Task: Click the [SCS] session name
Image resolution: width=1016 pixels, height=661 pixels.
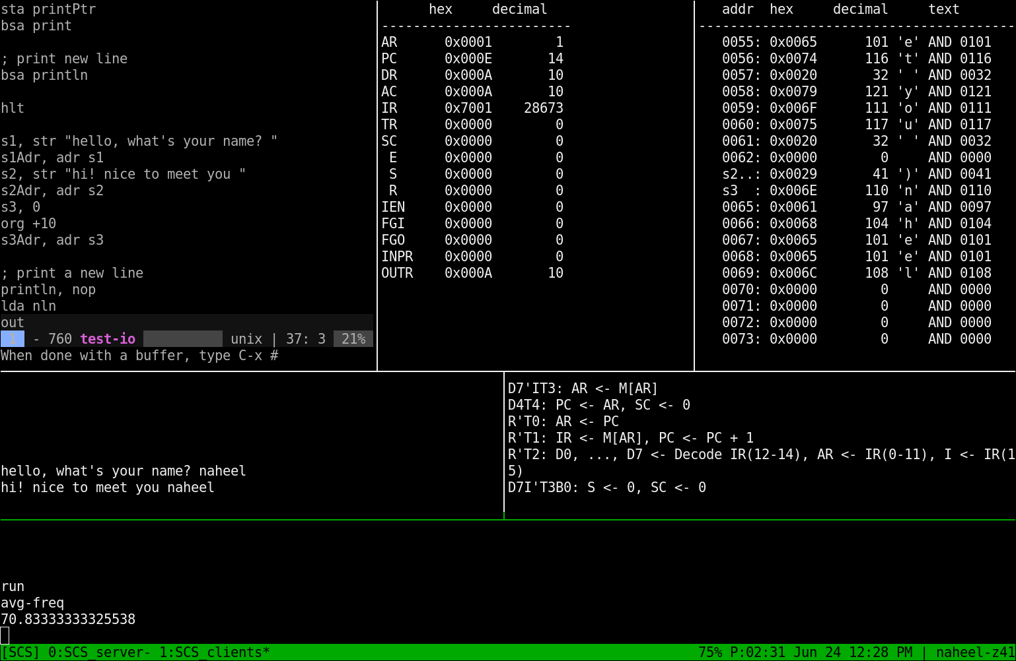Action: click(x=20, y=652)
